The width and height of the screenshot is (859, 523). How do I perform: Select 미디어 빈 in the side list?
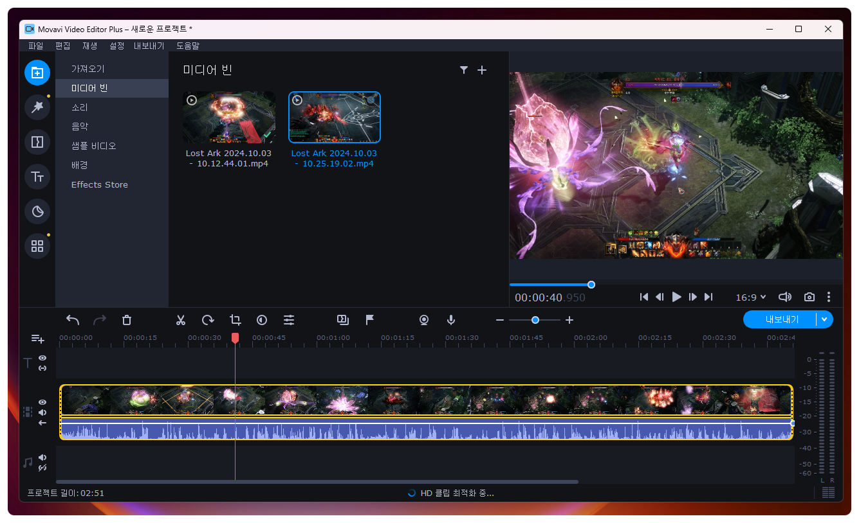(112, 88)
